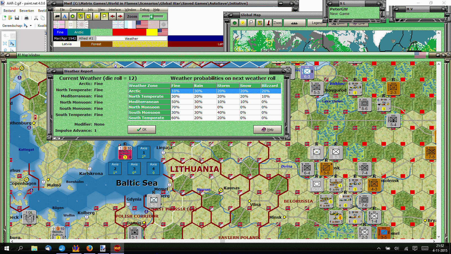451x254 pixels.
Task: Click the red right arrow toolbar icon
Action: point(120,16)
